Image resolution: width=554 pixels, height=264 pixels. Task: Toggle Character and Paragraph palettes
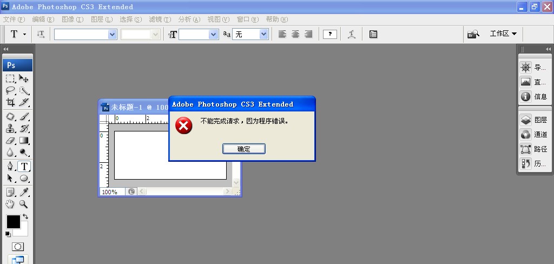(373, 34)
